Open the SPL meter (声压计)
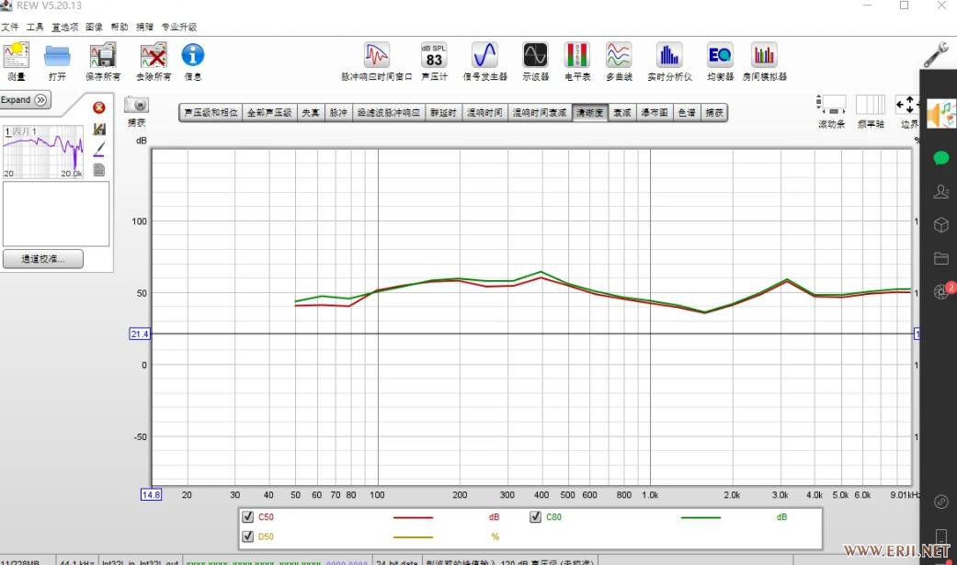957x565 pixels. pyautogui.click(x=433, y=56)
